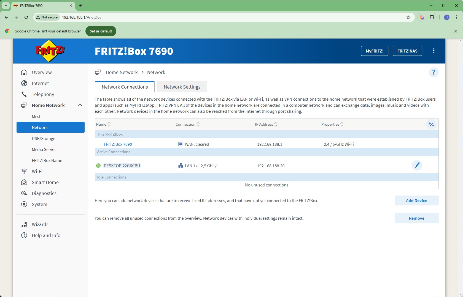Sort the table by Properties
This screenshot has height=297, width=463.
pos(332,124)
